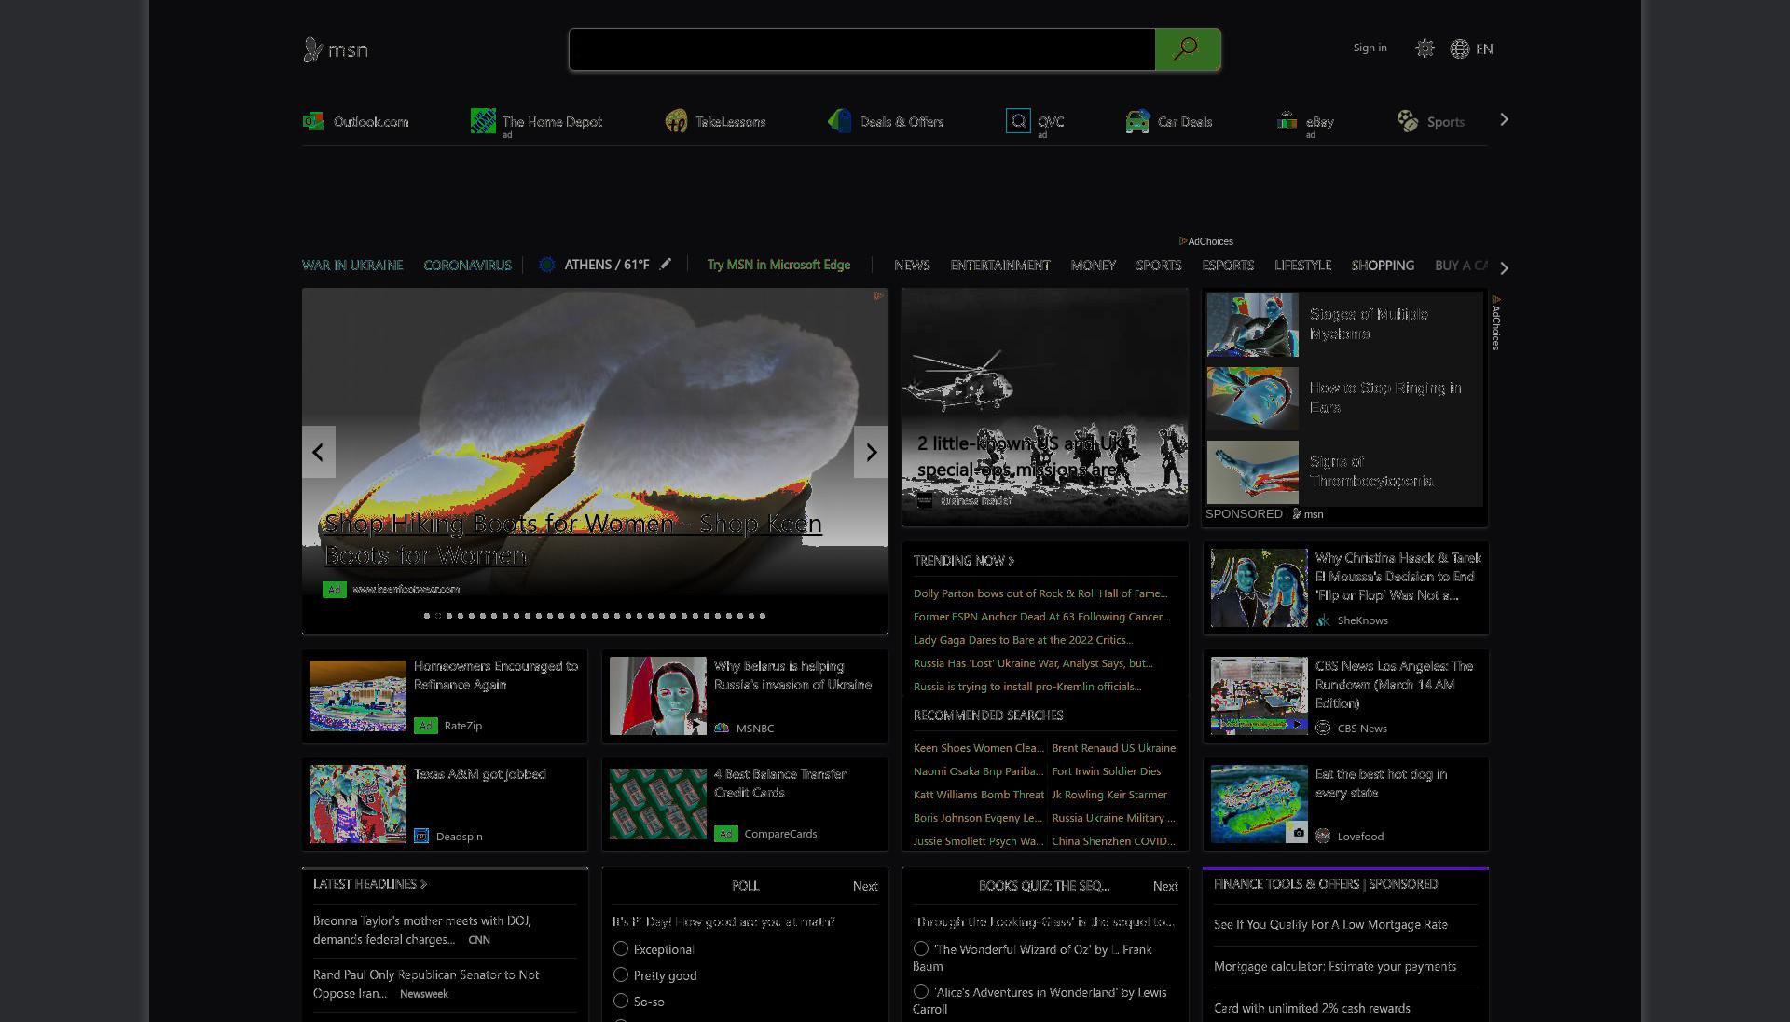Open the language globe icon labeled EN

pyautogui.click(x=1460, y=48)
